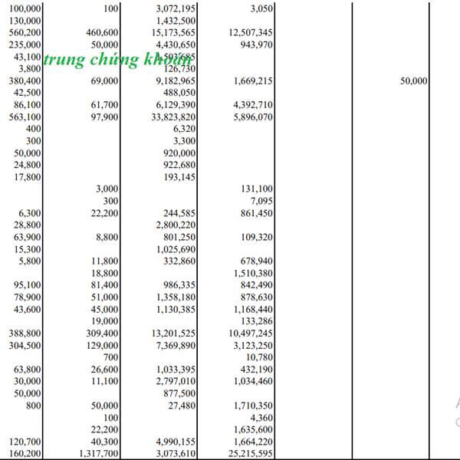
Task: Select the value 131,100
Action: click(257, 189)
